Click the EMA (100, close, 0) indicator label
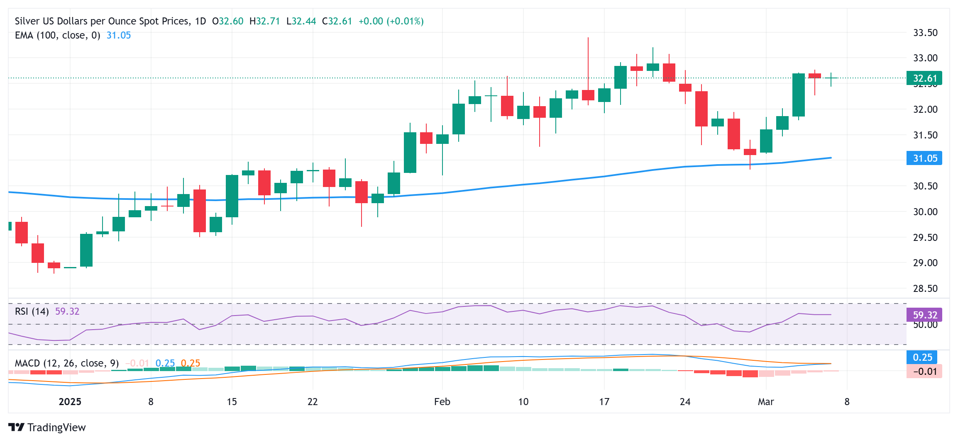Image resolution: width=958 pixels, height=442 pixels. pos(57,35)
